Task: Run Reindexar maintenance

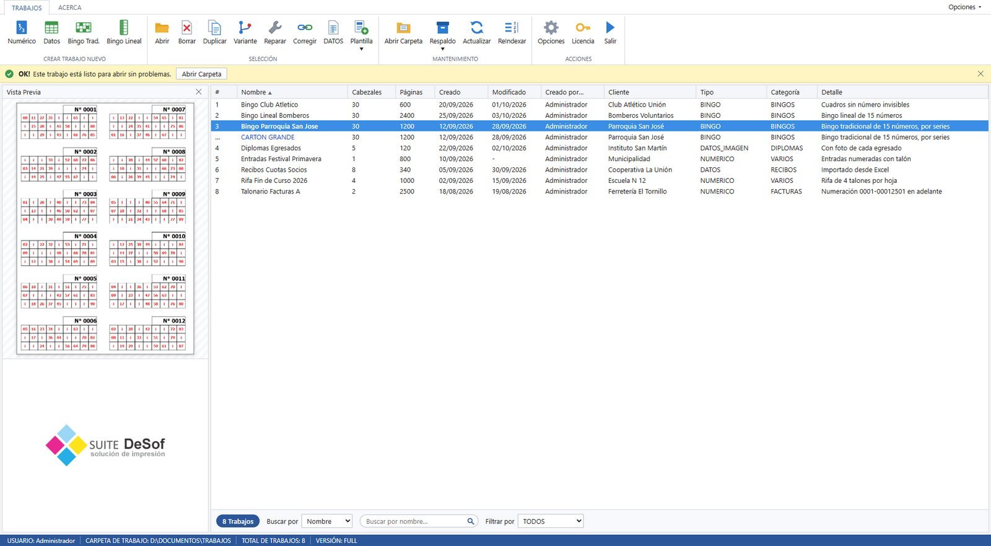Action: [512, 32]
